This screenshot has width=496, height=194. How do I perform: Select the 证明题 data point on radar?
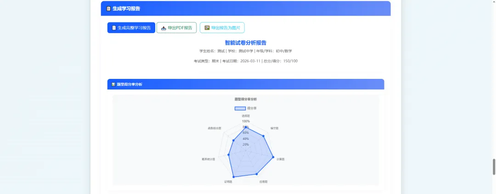233,177
